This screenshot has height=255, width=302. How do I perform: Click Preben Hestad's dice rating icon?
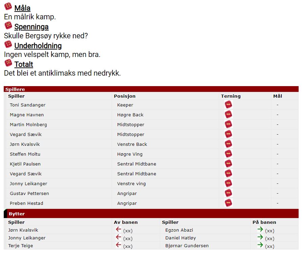tap(228, 203)
